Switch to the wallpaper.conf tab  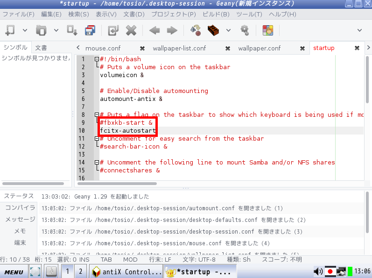tap(260, 49)
